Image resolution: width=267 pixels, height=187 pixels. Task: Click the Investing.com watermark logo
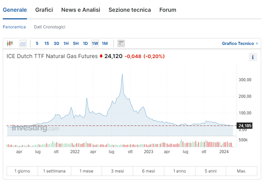pyautogui.click(x=35, y=129)
